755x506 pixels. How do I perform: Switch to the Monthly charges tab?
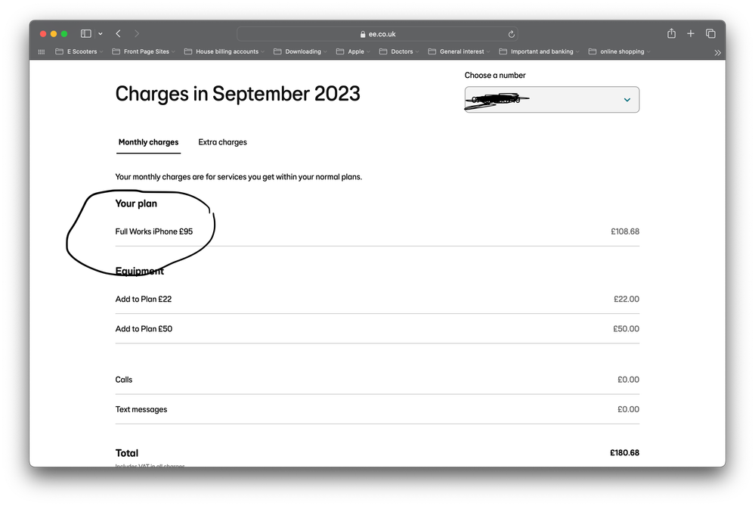(148, 142)
